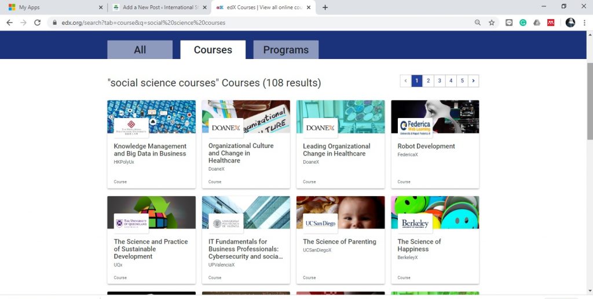Click the browser forward arrow

pyautogui.click(x=23, y=23)
